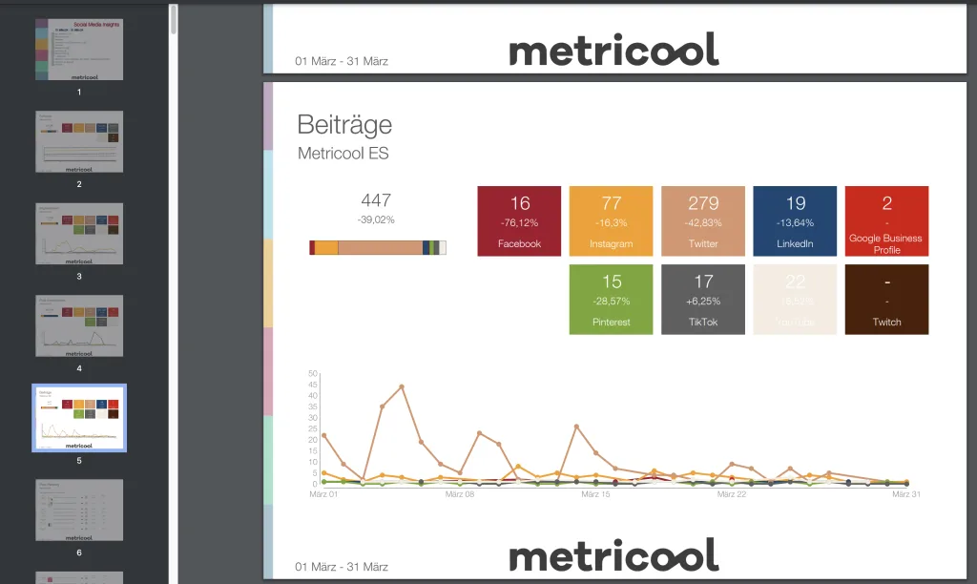Click the "25" y-axis label on the chart
The width and height of the screenshot is (977, 584).
coord(313,428)
